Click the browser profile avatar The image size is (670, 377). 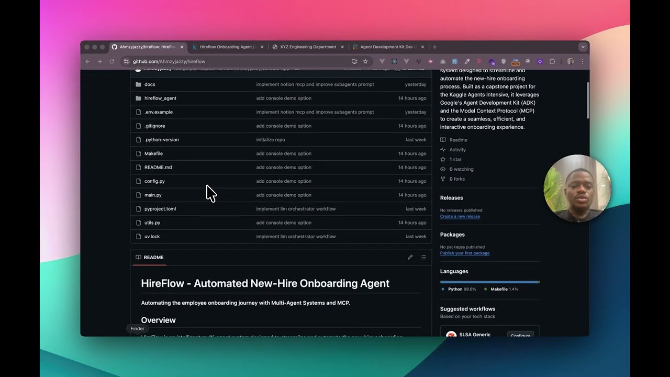tap(571, 61)
